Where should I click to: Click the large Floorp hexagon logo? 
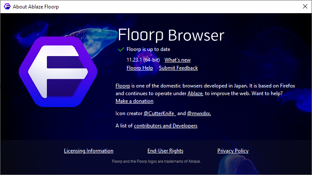(58, 72)
